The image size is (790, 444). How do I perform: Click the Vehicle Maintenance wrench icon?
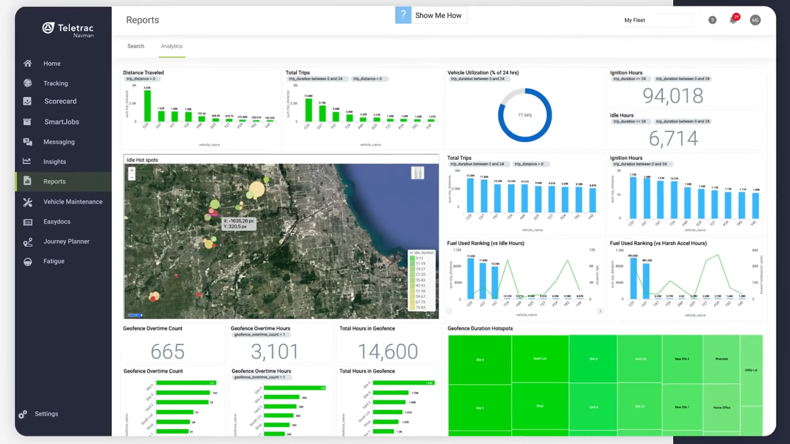coord(28,202)
